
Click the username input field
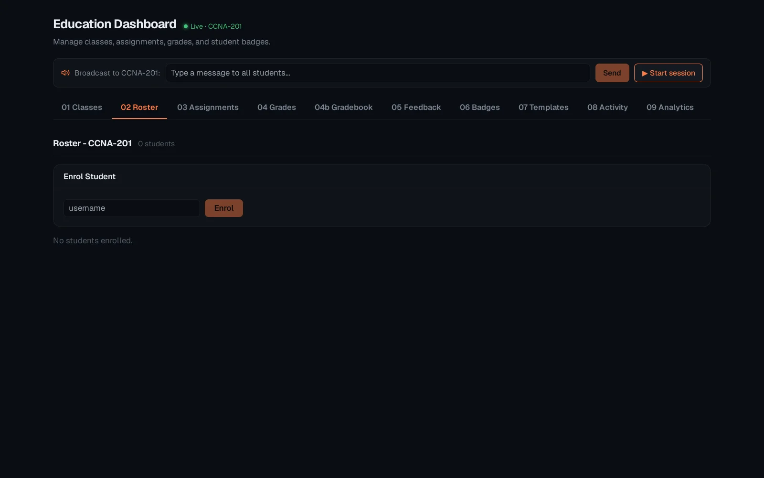click(x=132, y=208)
